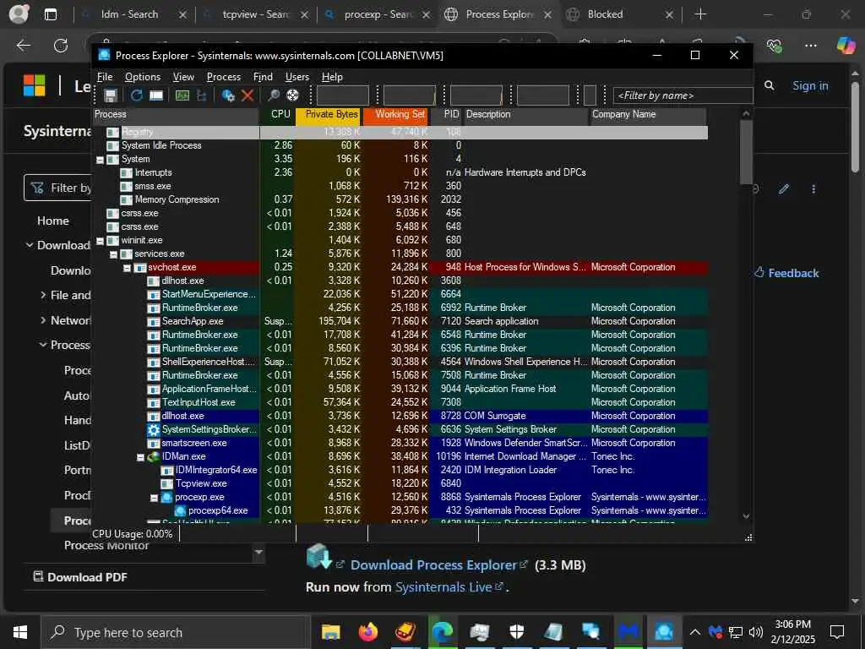Open Windows Security shield taskbar icon
The width and height of the screenshot is (865, 649).
[x=516, y=631]
